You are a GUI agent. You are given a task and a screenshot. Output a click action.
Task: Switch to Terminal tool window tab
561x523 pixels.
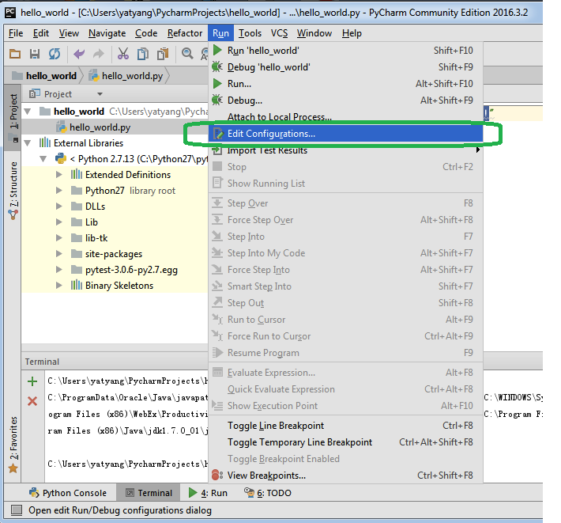[x=149, y=493]
